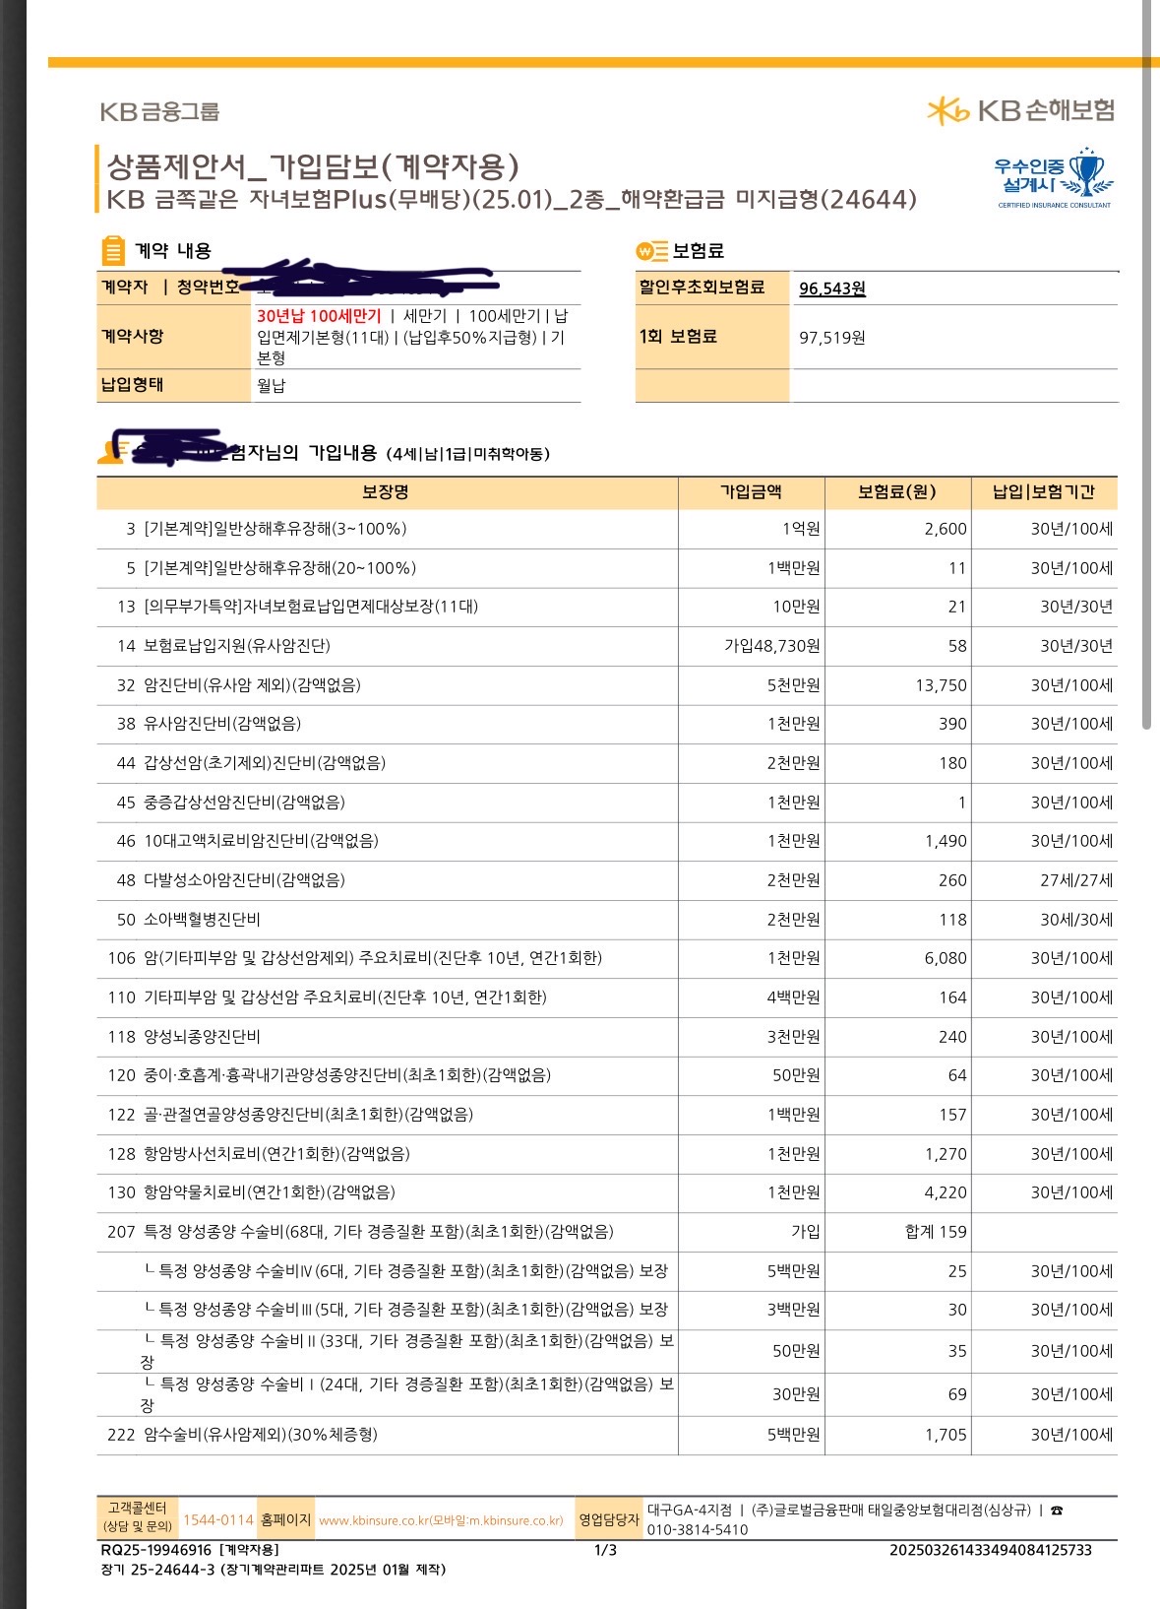The height and width of the screenshot is (1609, 1160).
Task: Click the 가입48,730원 amount
Action: (x=772, y=646)
